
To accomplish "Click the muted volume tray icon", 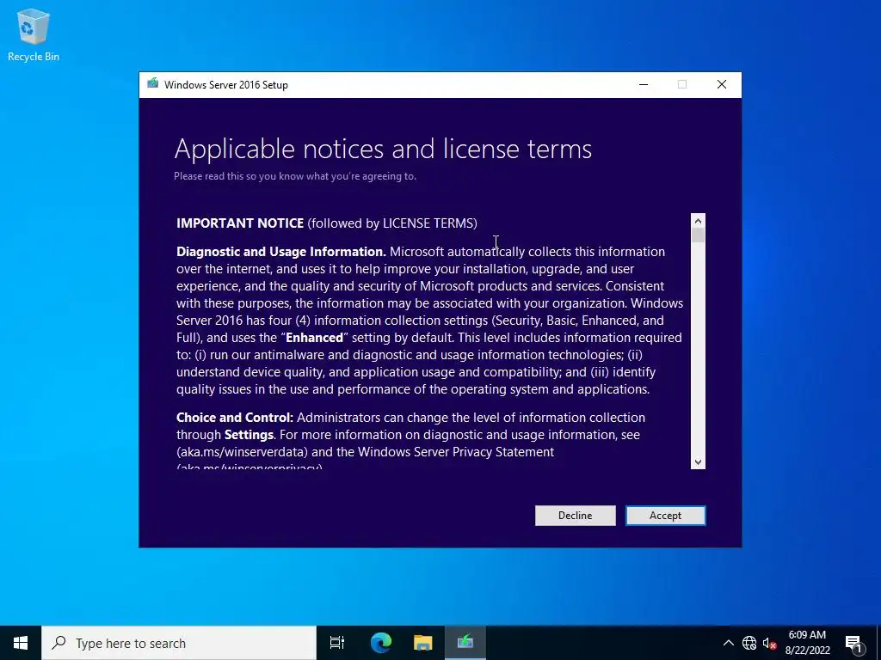I will pos(769,643).
